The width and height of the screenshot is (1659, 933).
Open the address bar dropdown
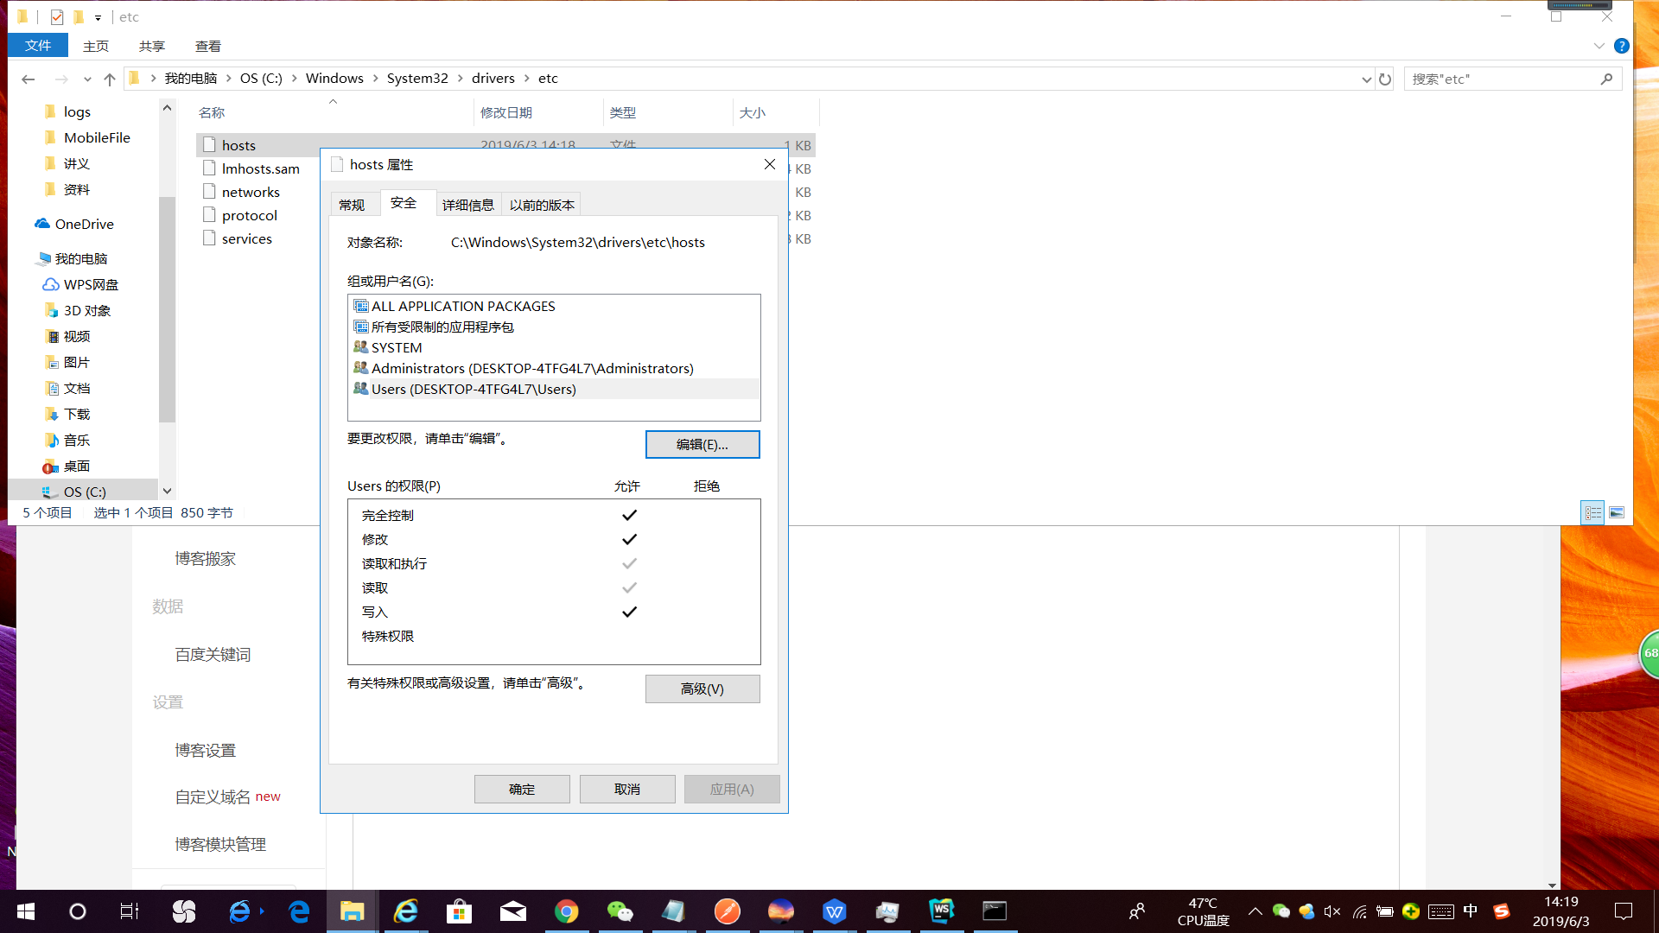coord(1365,79)
